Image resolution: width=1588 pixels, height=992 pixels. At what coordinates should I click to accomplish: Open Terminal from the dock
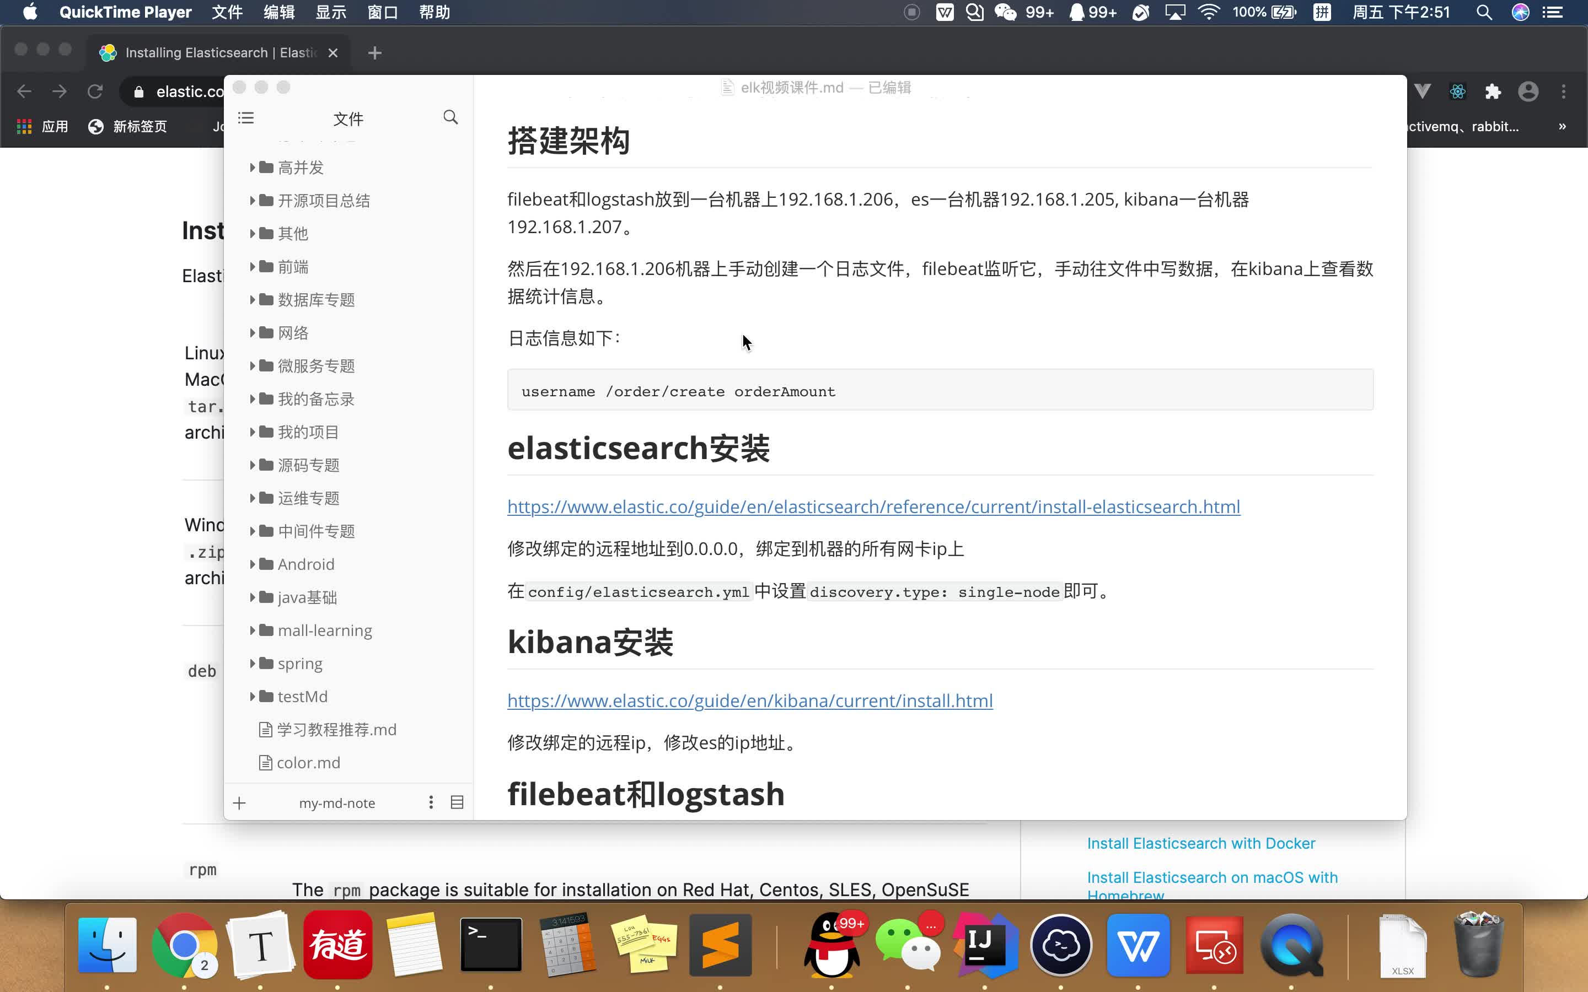click(x=491, y=945)
